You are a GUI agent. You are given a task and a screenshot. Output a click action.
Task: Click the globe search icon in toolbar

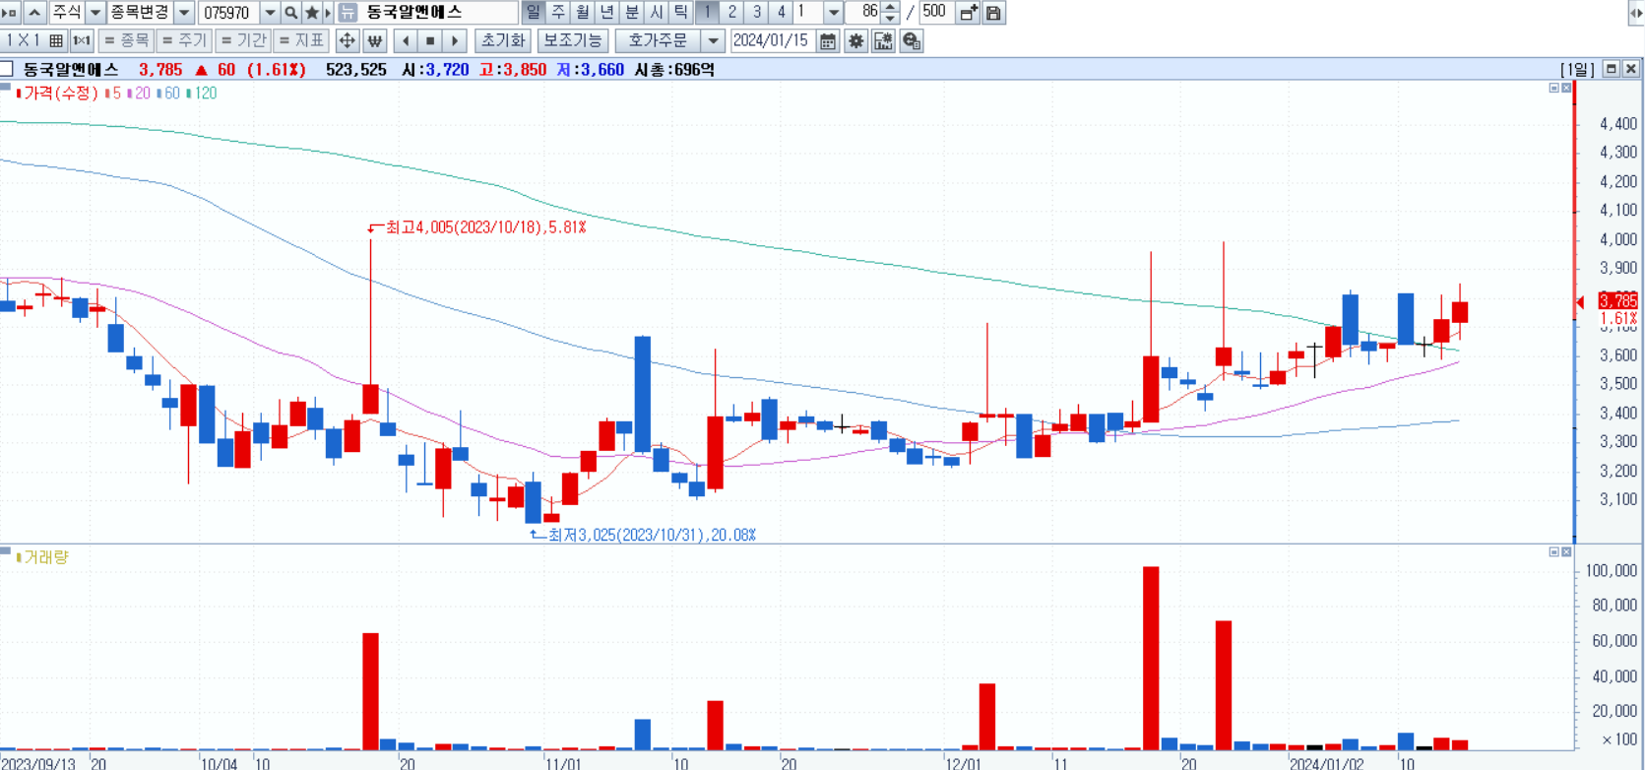point(912,41)
